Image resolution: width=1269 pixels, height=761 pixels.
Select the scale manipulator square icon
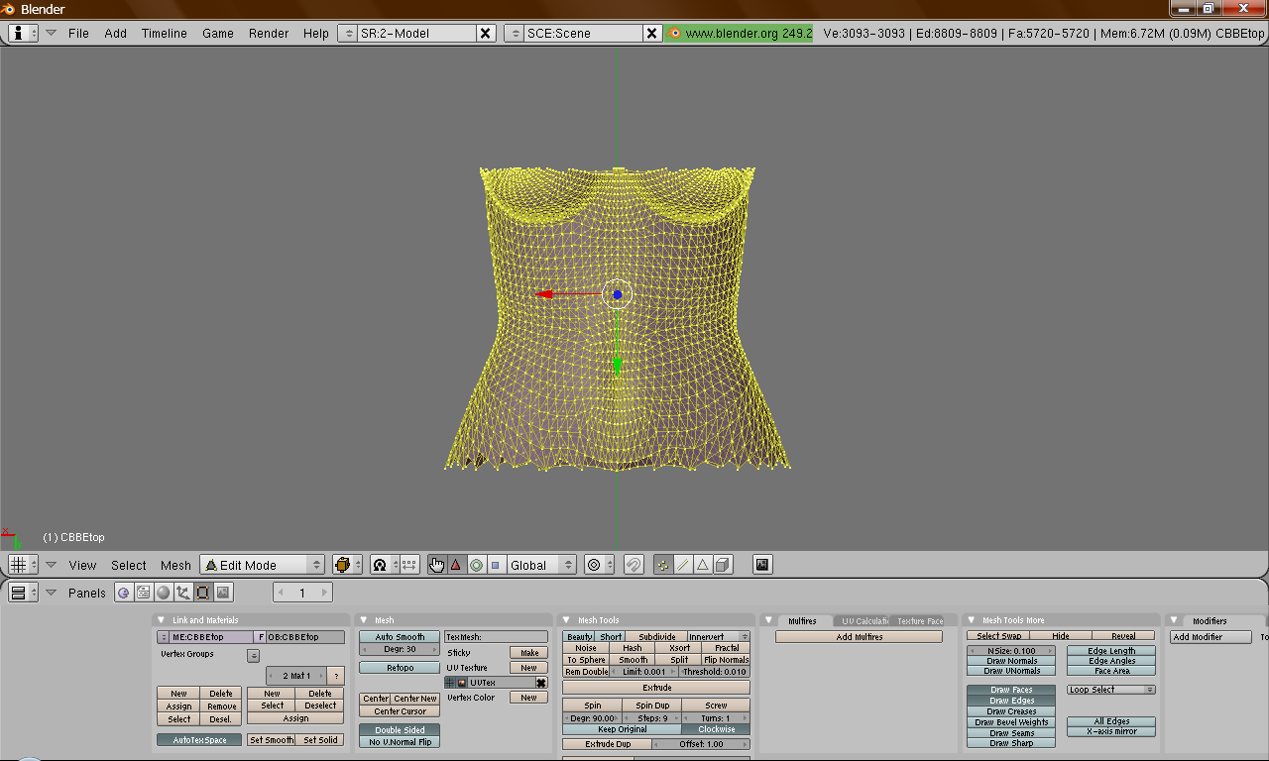pyautogui.click(x=495, y=565)
